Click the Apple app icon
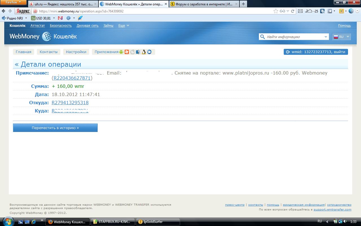The height and width of the screenshot is (226, 361). pyautogui.click(x=132, y=52)
